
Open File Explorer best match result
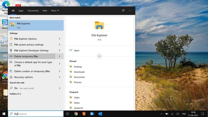[x=36, y=25]
